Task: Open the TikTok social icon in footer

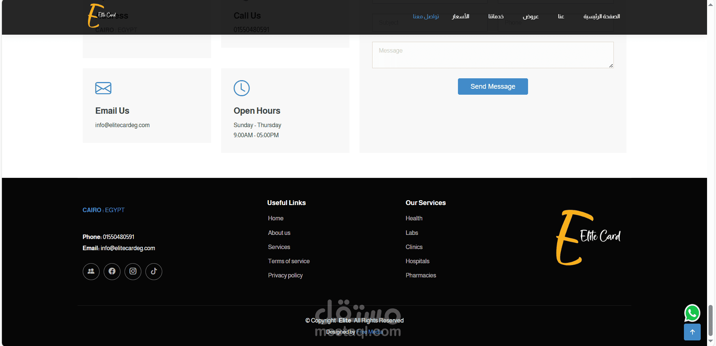Action: pos(154,271)
